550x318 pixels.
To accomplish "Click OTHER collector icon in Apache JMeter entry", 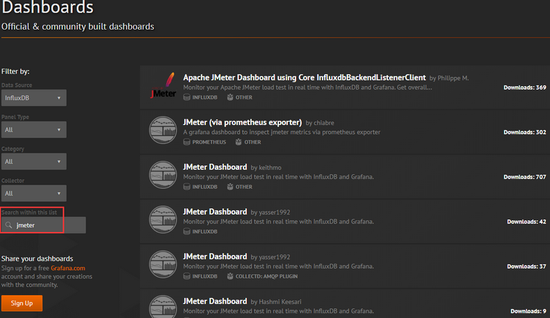I will pyautogui.click(x=230, y=97).
